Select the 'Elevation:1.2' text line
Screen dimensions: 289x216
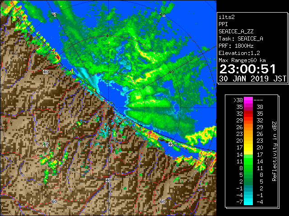pos(239,53)
